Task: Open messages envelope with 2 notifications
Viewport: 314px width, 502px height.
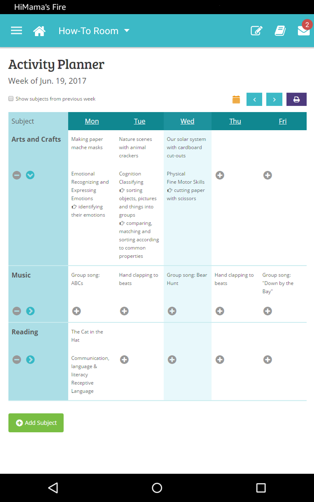Action: [x=303, y=31]
